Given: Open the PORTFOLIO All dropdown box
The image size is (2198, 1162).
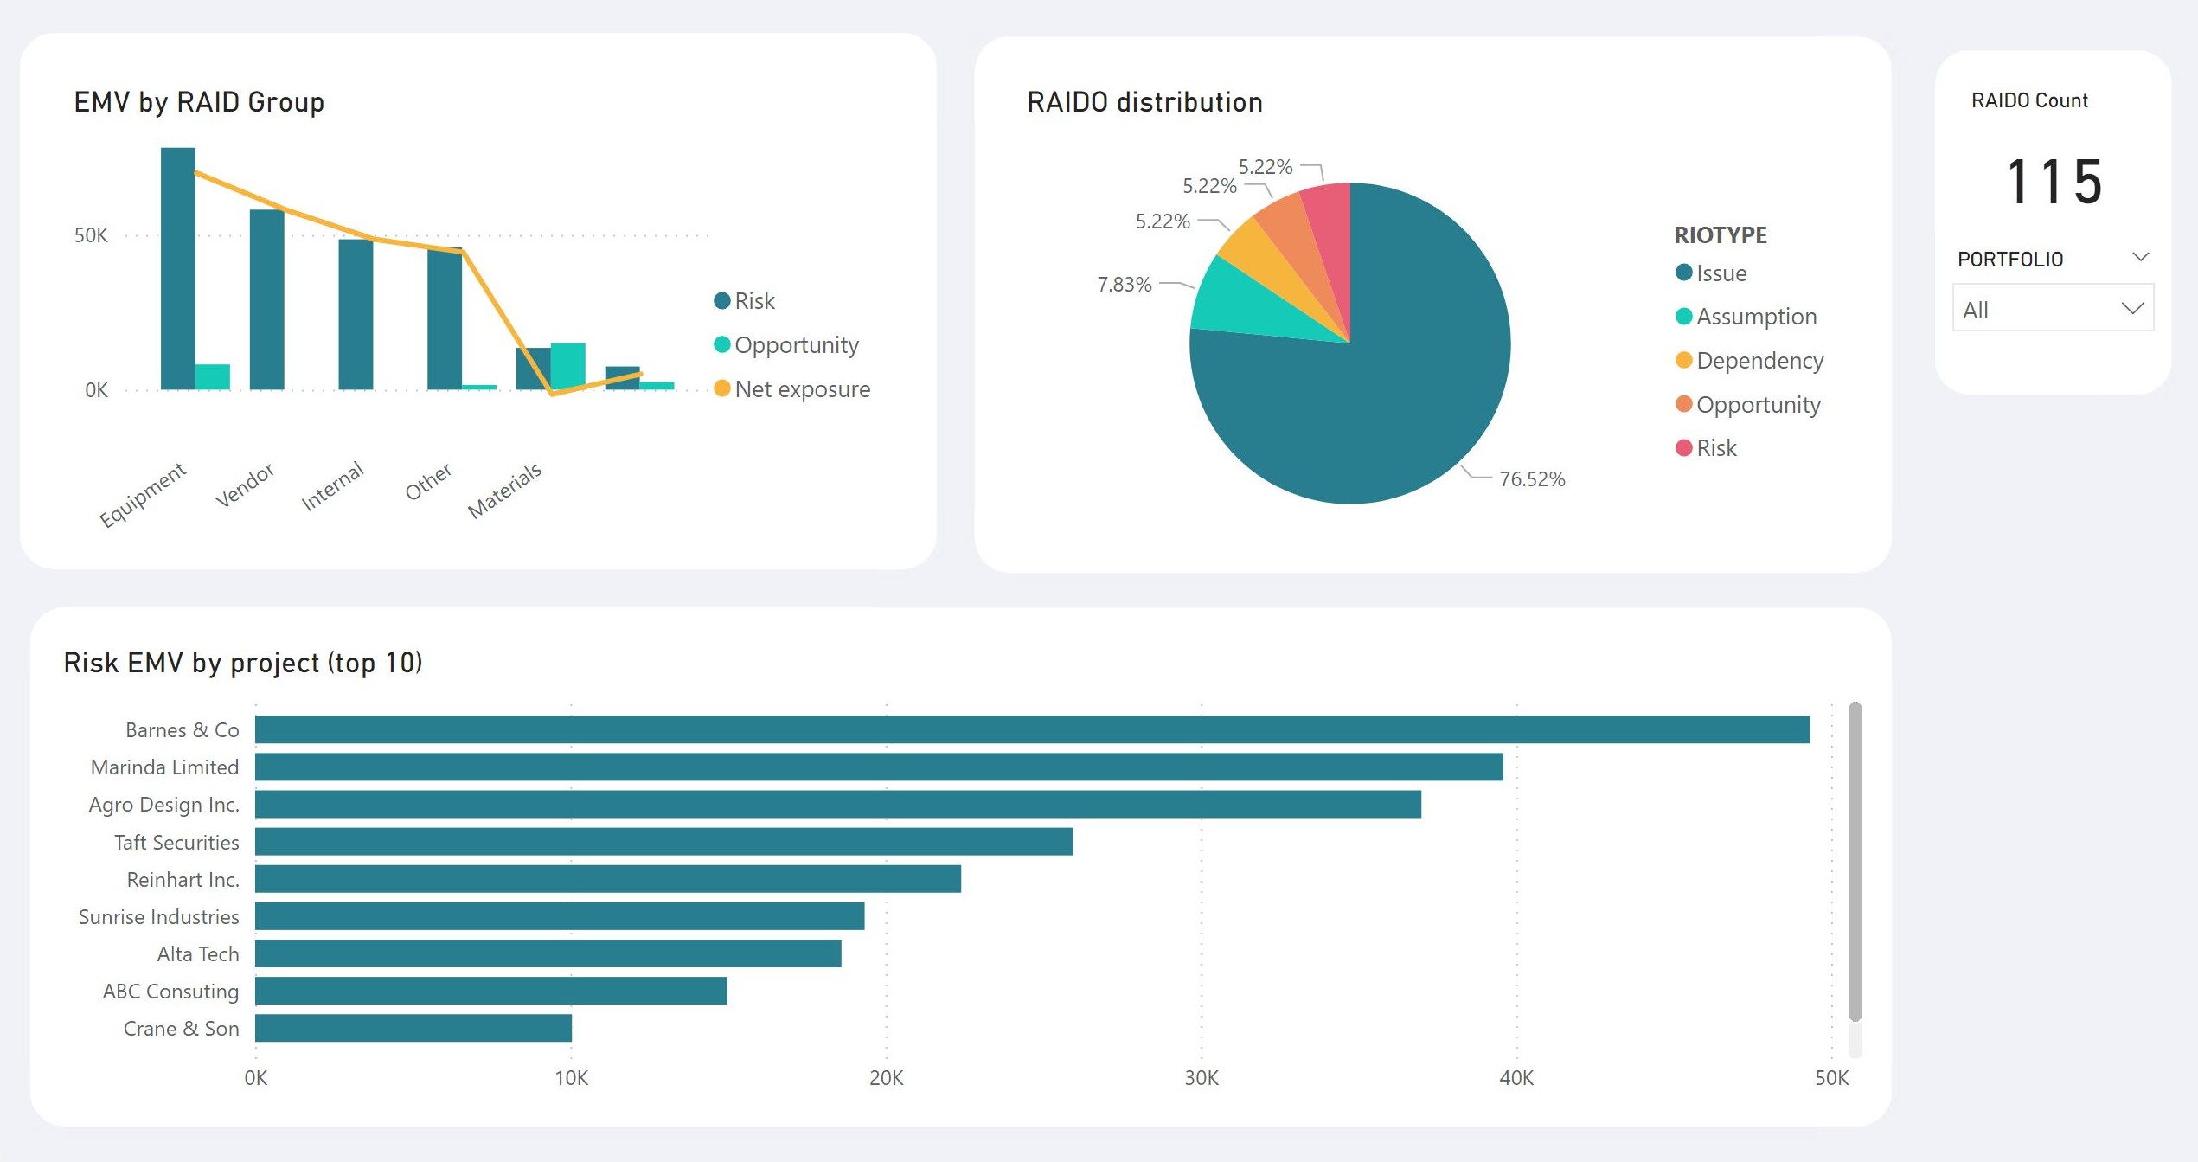Looking at the screenshot, I should point(2053,309).
